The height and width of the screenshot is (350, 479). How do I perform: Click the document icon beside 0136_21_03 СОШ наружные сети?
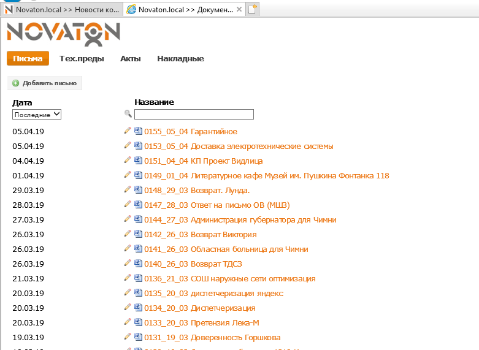(138, 278)
